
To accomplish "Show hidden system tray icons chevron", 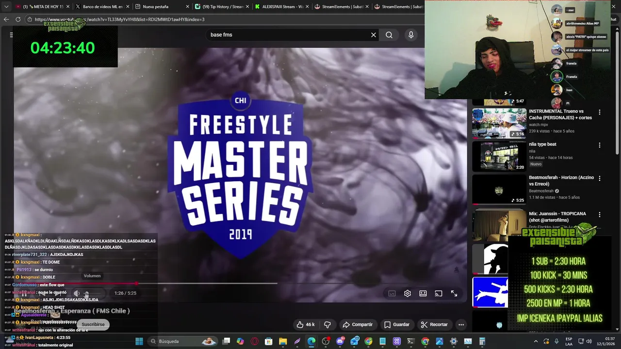I will tap(536, 341).
